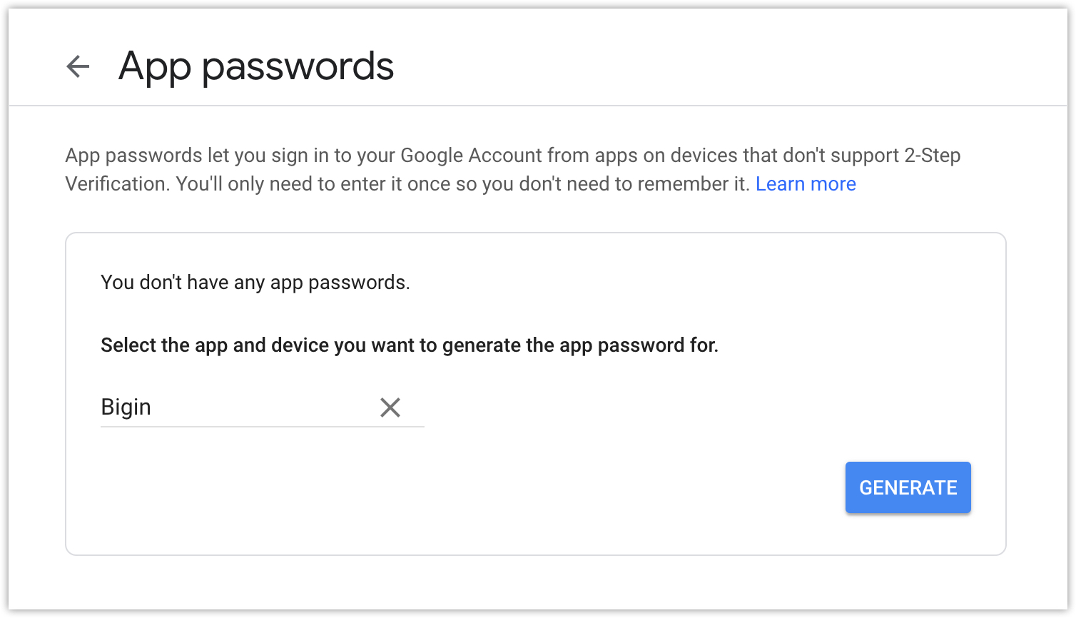Remove the custom name using the close X
This screenshot has height=618, width=1076.
(390, 407)
